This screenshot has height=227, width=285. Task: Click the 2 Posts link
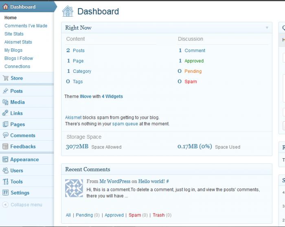pyautogui.click(x=75, y=50)
